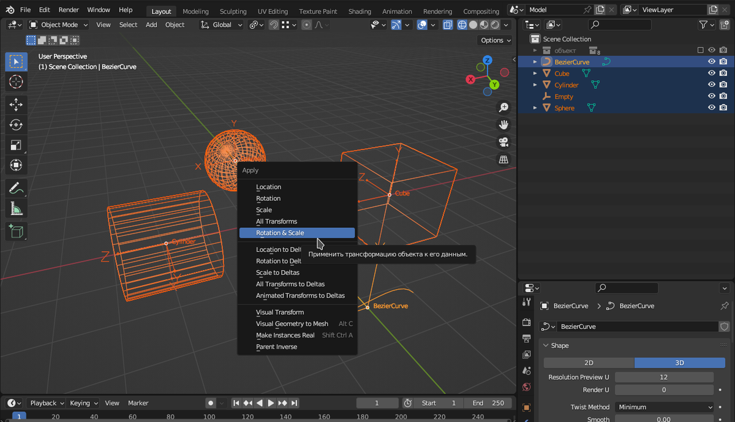
Task: Hide the Cube in the outliner
Action: tap(712, 73)
